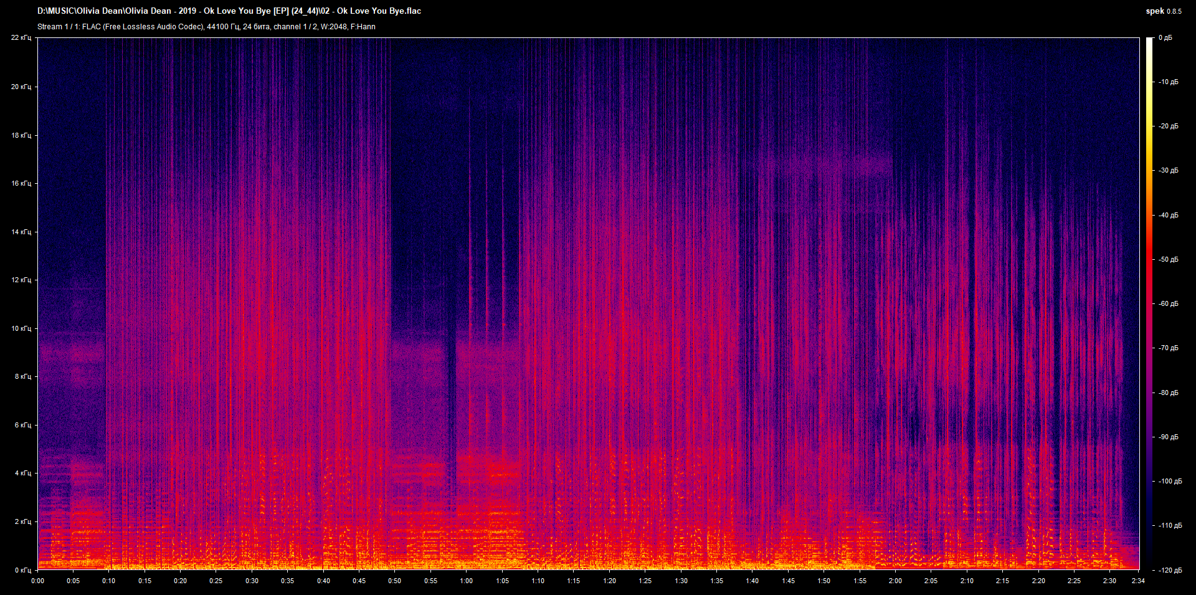Pick the 1:40 time axis label
Viewport: 1196px width, 595px height.
(752, 581)
